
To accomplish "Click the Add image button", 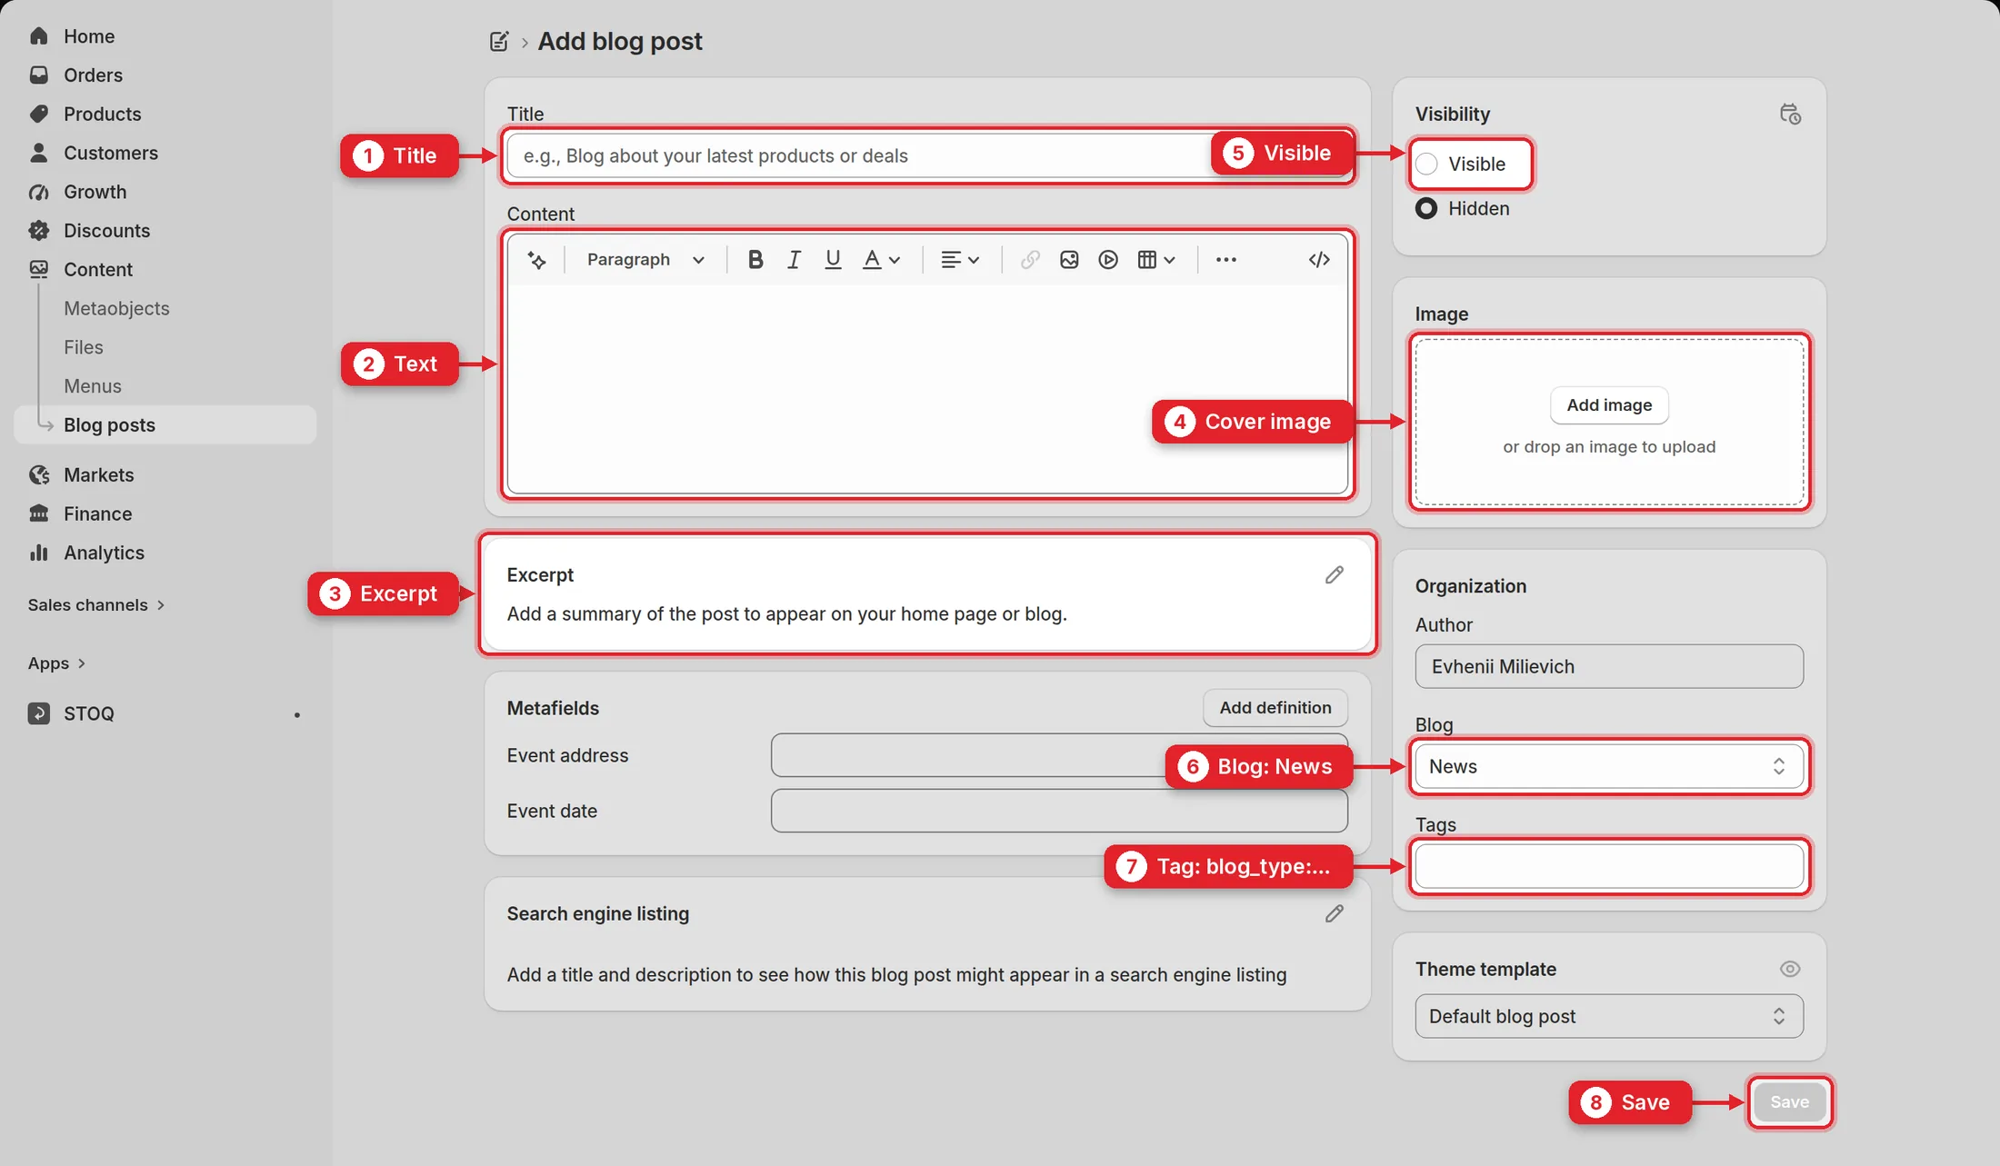I will tap(1609, 405).
